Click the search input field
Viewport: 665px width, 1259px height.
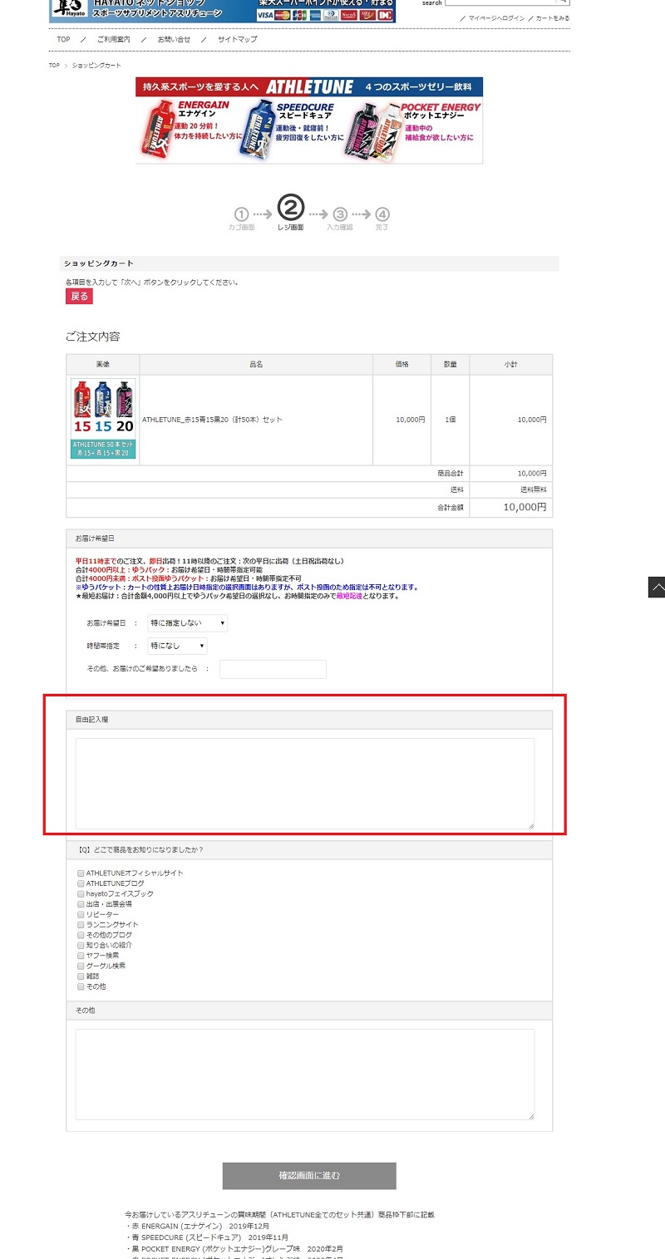(500, 2)
